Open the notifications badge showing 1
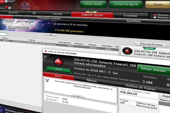The width and height of the screenshot is (170, 113). click(x=6, y=7)
